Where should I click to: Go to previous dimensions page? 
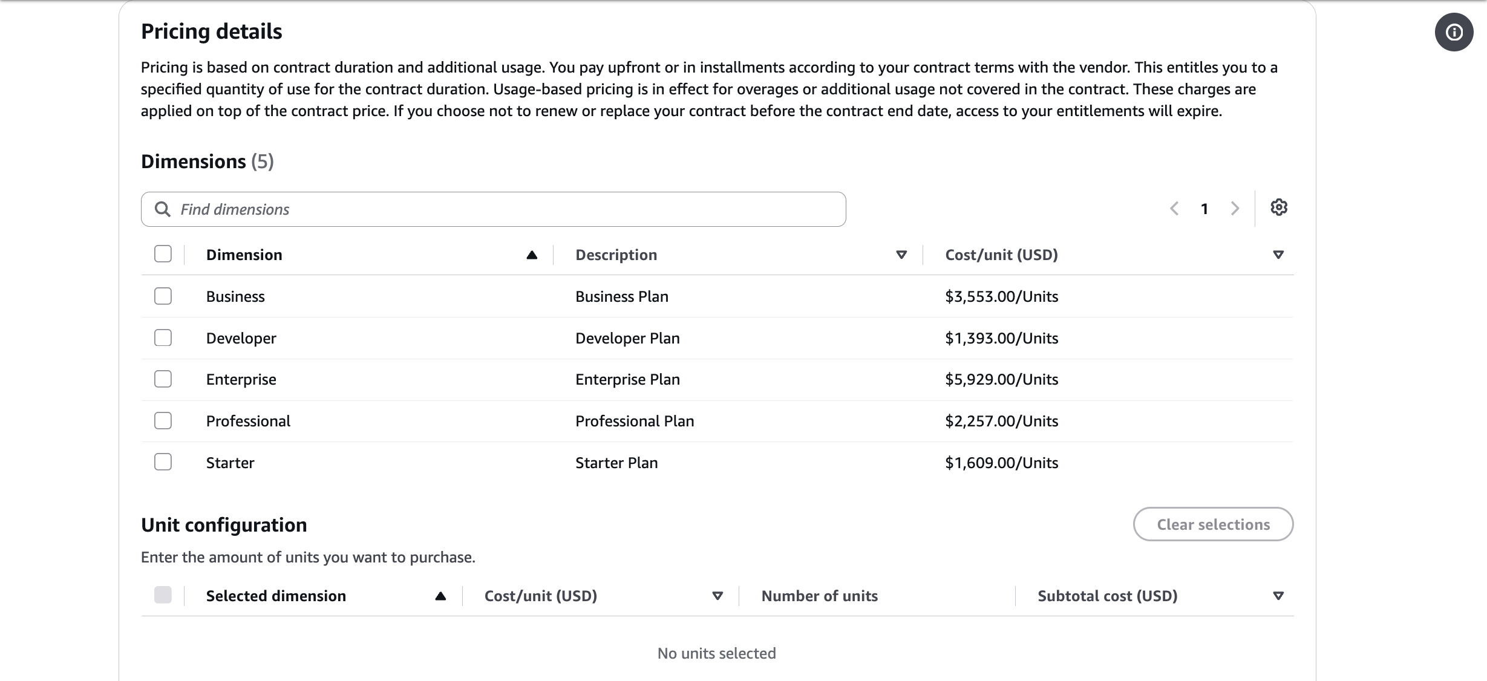coord(1174,209)
